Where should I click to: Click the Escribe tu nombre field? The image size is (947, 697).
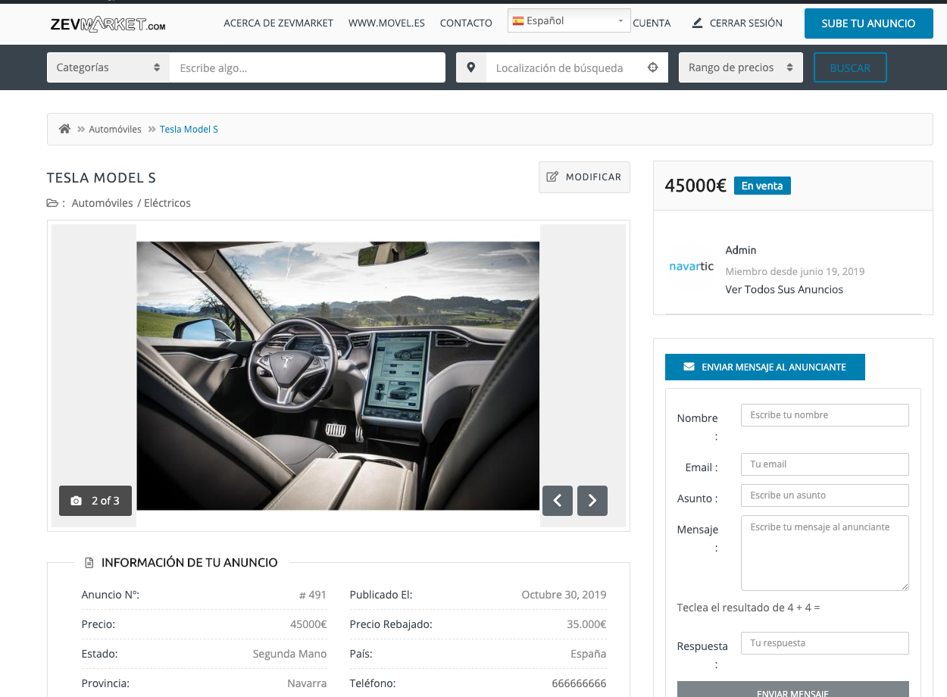tap(824, 415)
